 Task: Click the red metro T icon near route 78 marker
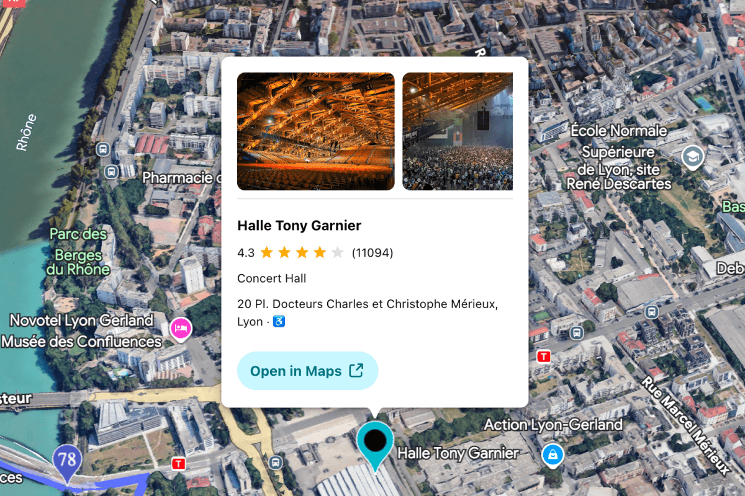(x=179, y=464)
